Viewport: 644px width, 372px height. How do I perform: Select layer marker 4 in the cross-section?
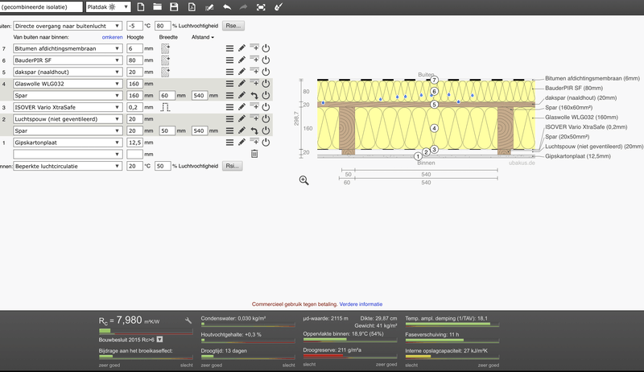434,128
